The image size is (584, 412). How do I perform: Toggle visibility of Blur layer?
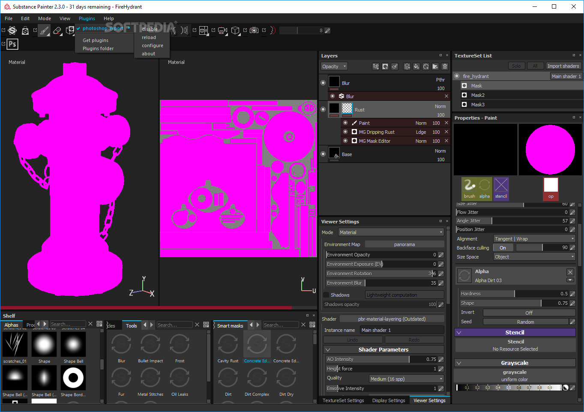point(323,83)
